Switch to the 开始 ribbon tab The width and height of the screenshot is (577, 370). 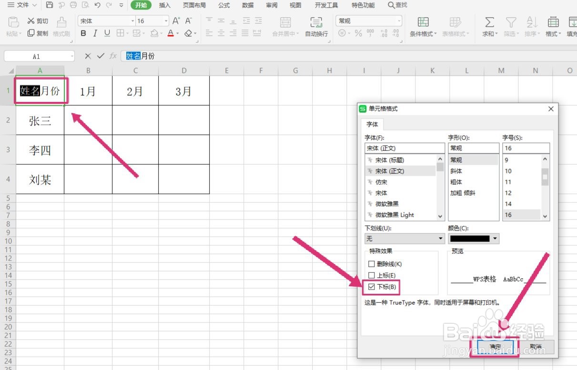click(141, 5)
